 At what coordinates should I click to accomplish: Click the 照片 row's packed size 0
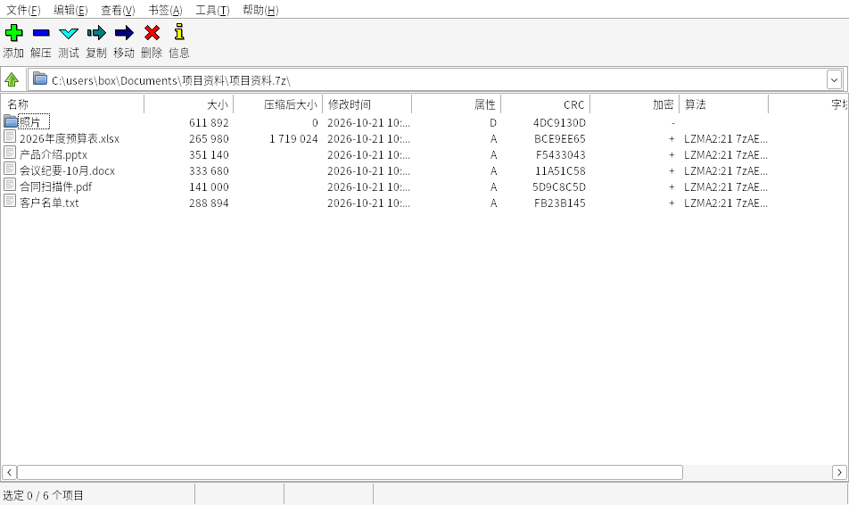[x=315, y=123]
